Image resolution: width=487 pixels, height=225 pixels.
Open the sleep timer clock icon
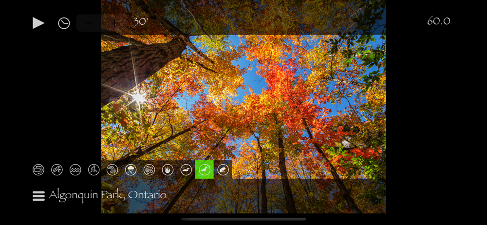tap(64, 23)
